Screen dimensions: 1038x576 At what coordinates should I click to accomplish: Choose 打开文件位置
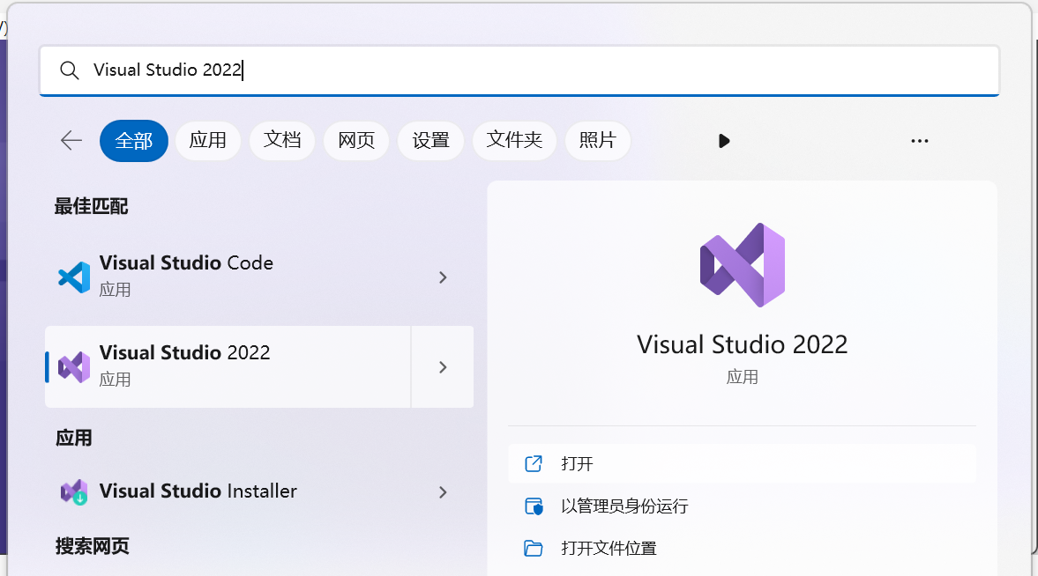click(x=742, y=549)
